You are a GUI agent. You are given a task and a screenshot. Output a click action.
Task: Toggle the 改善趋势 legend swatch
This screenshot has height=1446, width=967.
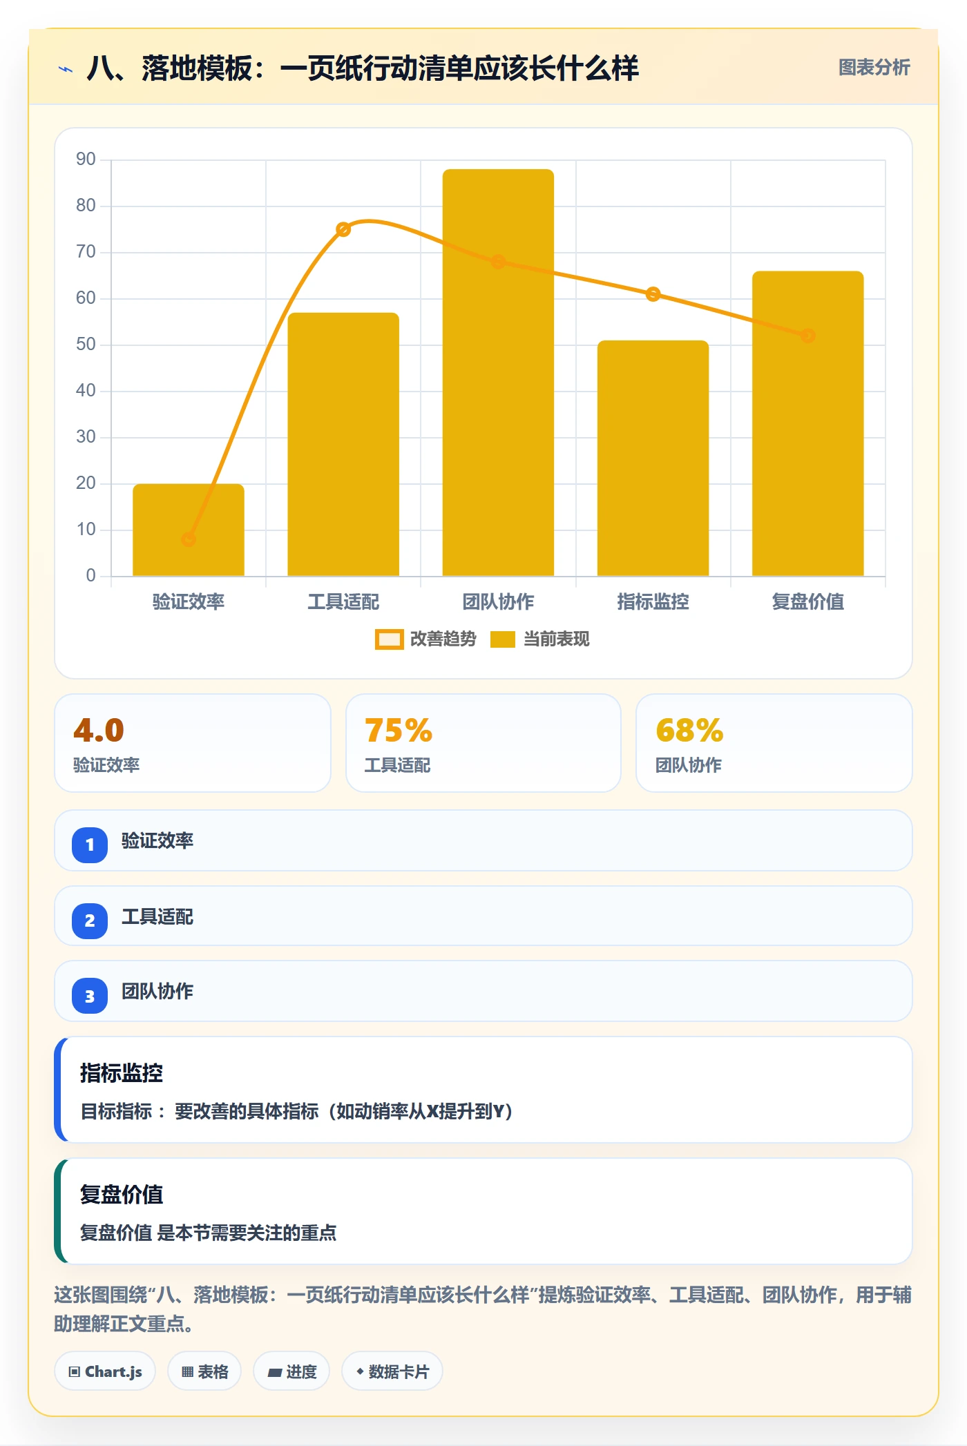[389, 639]
